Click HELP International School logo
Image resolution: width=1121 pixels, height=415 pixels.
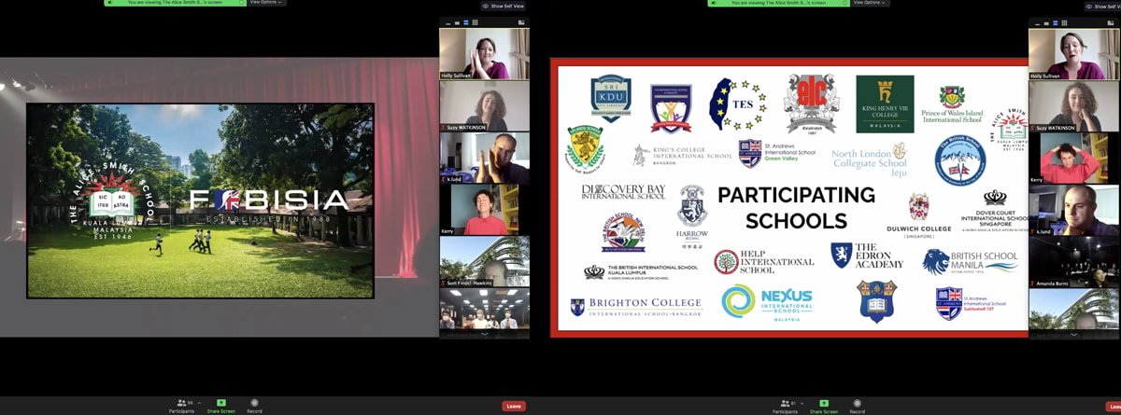point(763,262)
